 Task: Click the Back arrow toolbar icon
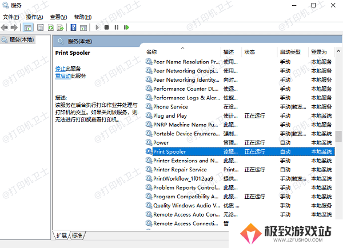[x=5, y=27]
